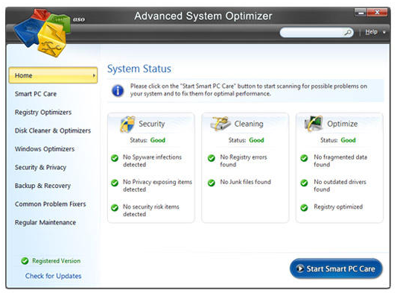The image size is (397, 293).
Task: Open Security & Privacy section
Action: pyautogui.click(x=40, y=167)
